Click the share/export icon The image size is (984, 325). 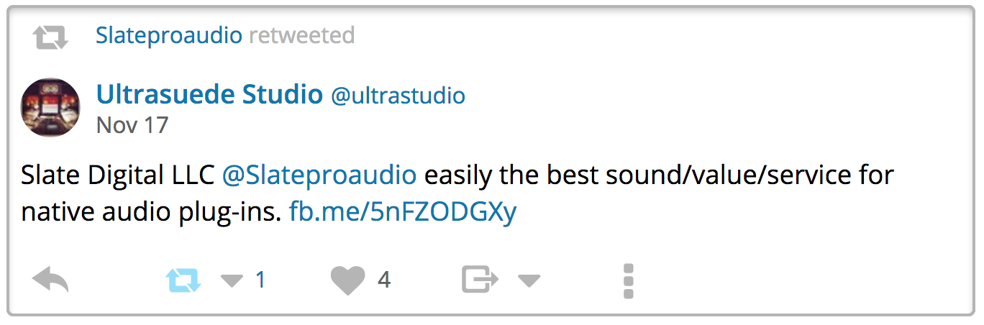480,280
